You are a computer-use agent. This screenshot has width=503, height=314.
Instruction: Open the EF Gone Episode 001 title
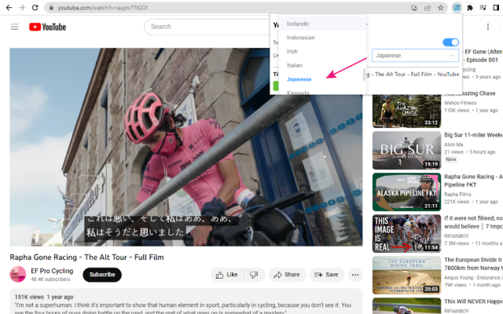[x=483, y=56]
